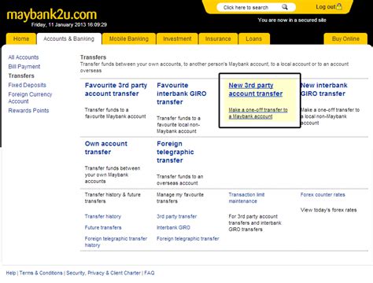Select Transfers in the sidebar

coord(21,75)
